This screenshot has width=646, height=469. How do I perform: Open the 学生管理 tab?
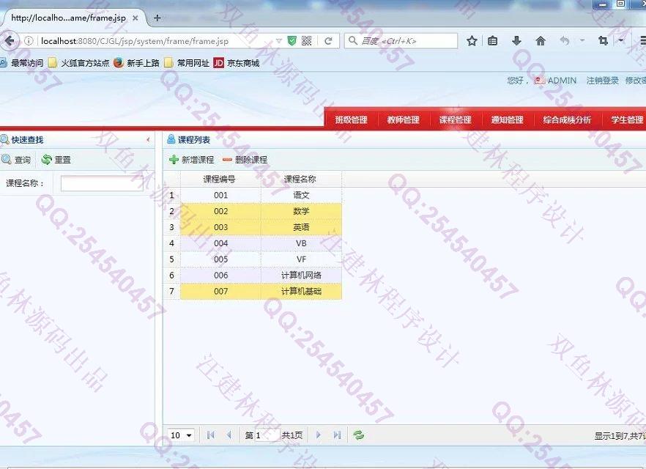coord(627,119)
